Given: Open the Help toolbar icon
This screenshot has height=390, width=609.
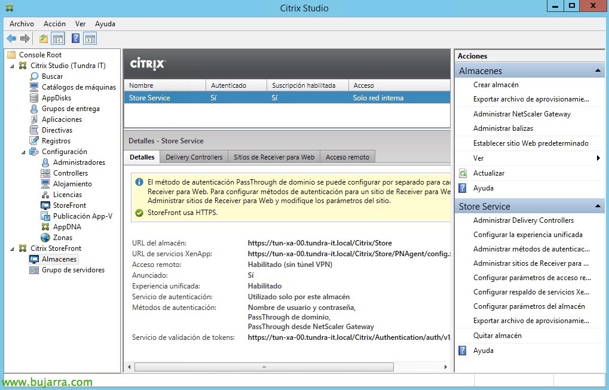Looking at the screenshot, I should 76,38.
